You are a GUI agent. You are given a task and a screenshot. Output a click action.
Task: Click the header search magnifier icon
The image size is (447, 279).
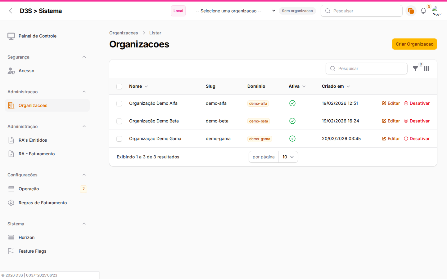pyautogui.click(x=328, y=11)
